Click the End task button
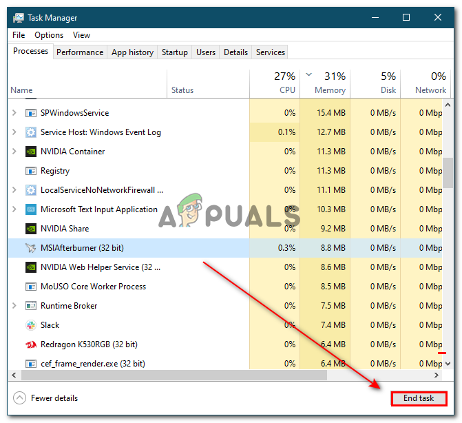Viewport: 462px width, 423px height. point(419,398)
